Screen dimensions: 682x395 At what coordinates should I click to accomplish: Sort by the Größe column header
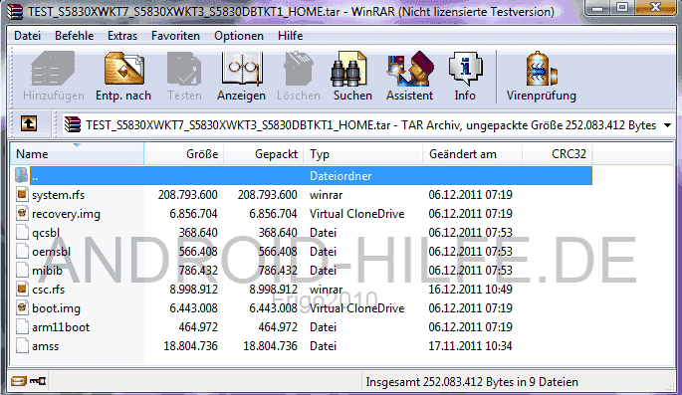[184, 154]
